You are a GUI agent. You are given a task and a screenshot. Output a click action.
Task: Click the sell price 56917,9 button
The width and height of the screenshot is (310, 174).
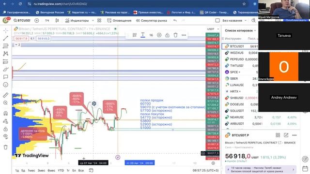click(21, 39)
